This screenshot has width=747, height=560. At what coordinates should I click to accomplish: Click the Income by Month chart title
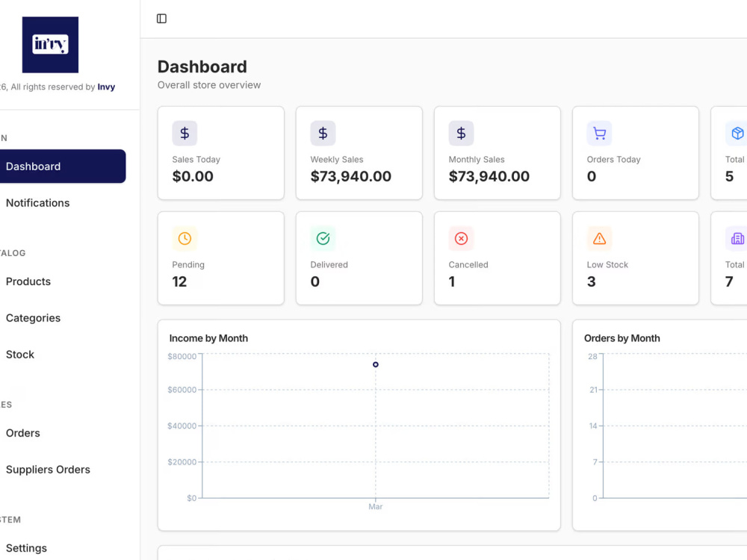[x=208, y=338]
